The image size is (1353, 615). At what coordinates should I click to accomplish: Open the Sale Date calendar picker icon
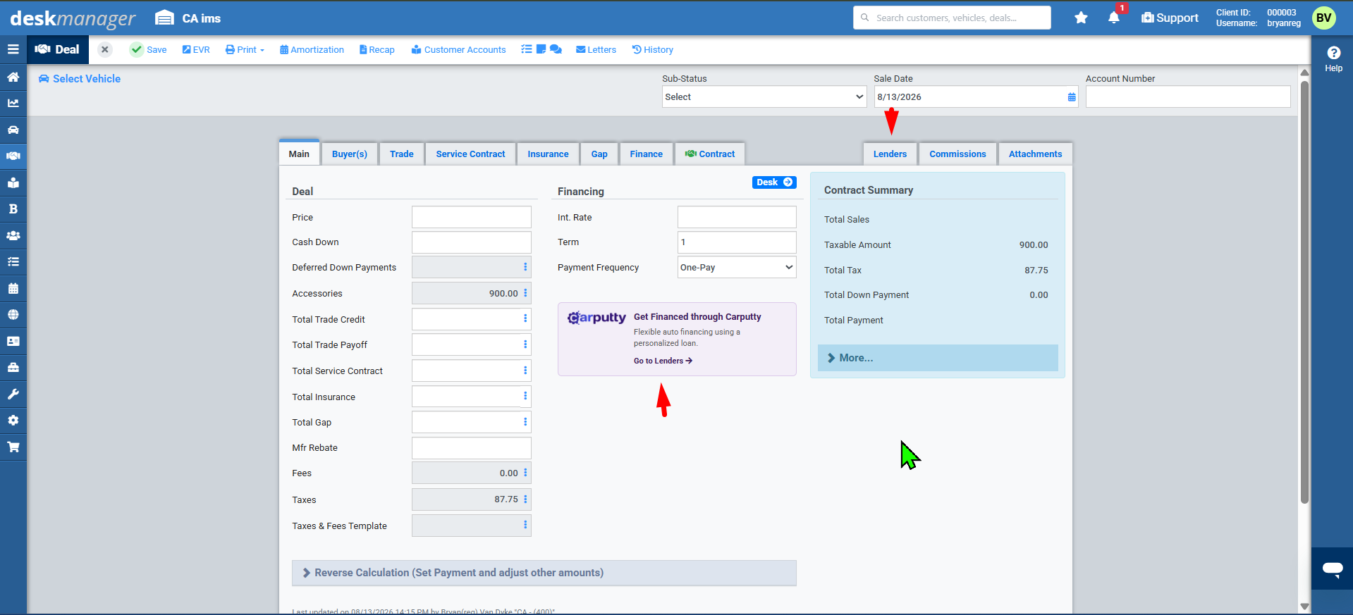(x=1072, y=97)
